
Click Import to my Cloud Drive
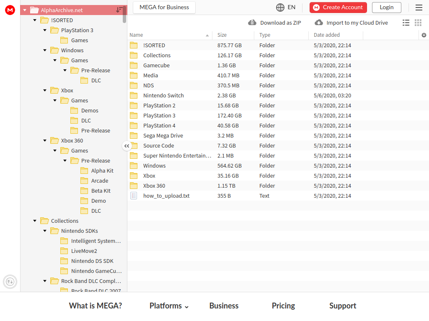(357, 23)
